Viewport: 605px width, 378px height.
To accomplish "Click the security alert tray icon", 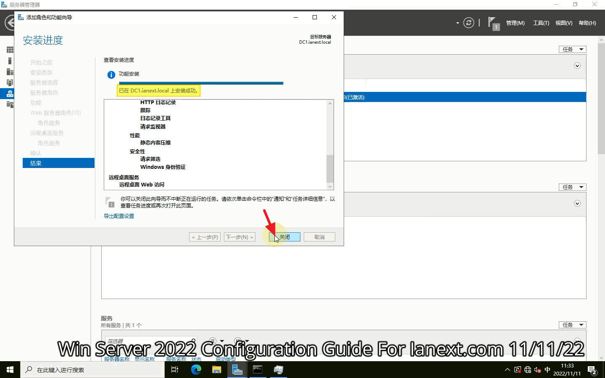I will pyautogui.click(x=518, y=370).
